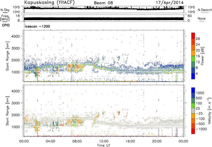Click the Slant Range label of power panel
The image size is (212, 147).
[x=7, y=56]
